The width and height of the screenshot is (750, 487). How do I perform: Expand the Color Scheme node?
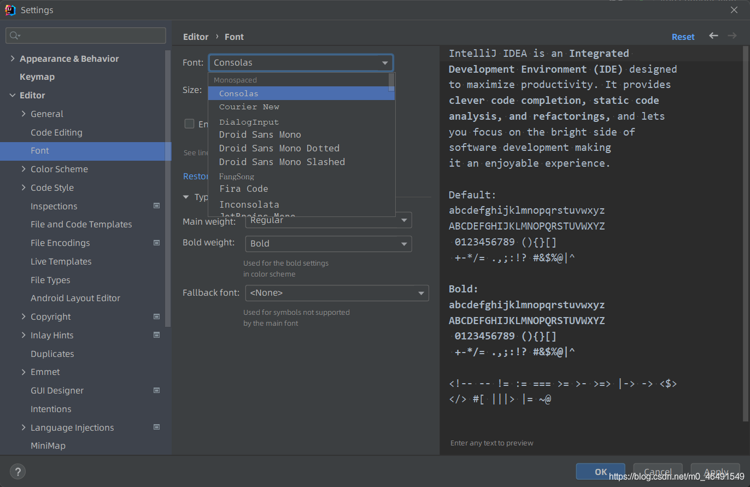point(24,169)
